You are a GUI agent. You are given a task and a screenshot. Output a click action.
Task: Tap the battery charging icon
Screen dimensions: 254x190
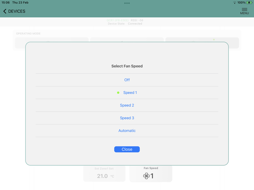pos(249,3)
